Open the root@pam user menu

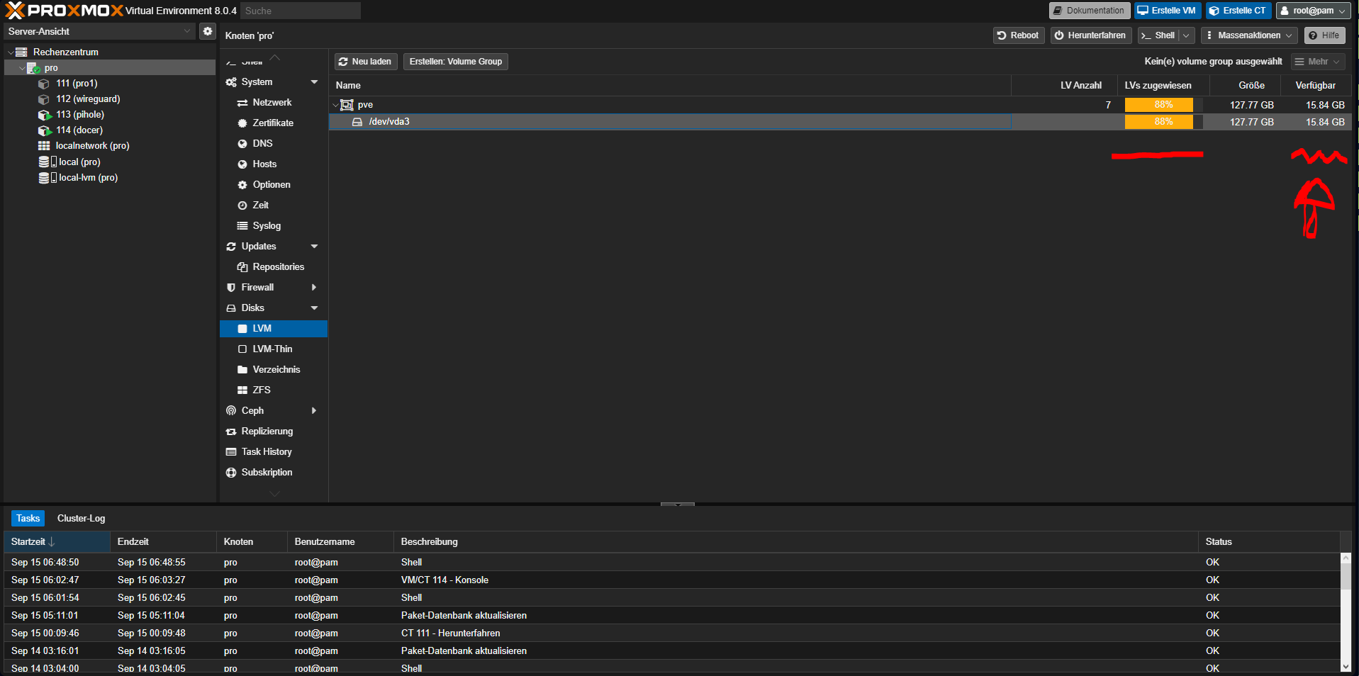(x=1314, y=11)
